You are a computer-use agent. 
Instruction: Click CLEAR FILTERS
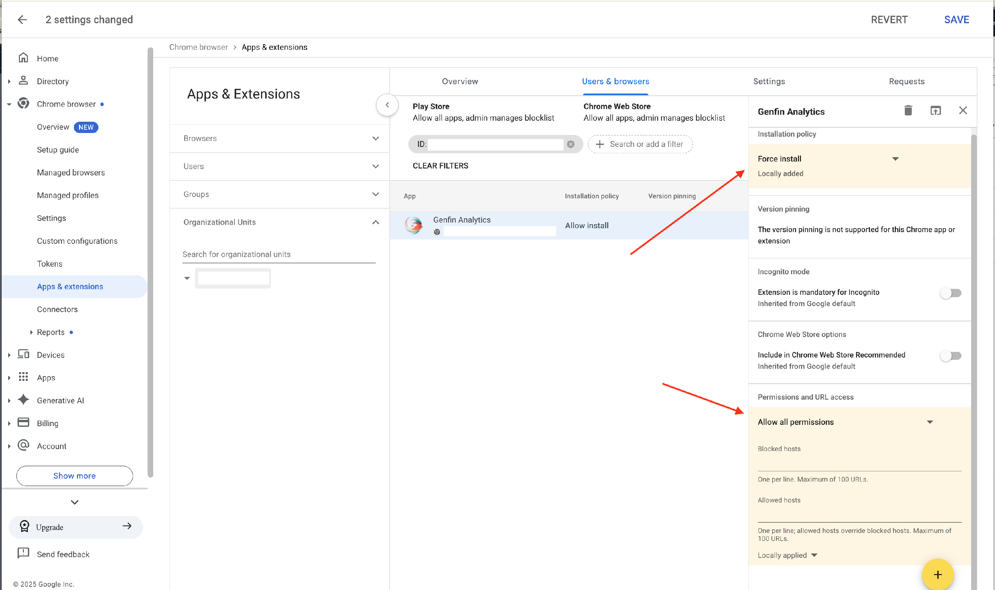(x=440, y=166)
